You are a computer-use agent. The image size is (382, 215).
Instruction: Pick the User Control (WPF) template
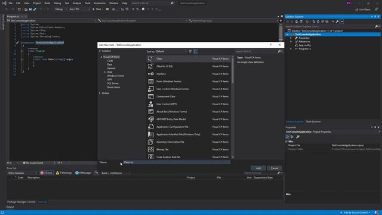(189, 104)
